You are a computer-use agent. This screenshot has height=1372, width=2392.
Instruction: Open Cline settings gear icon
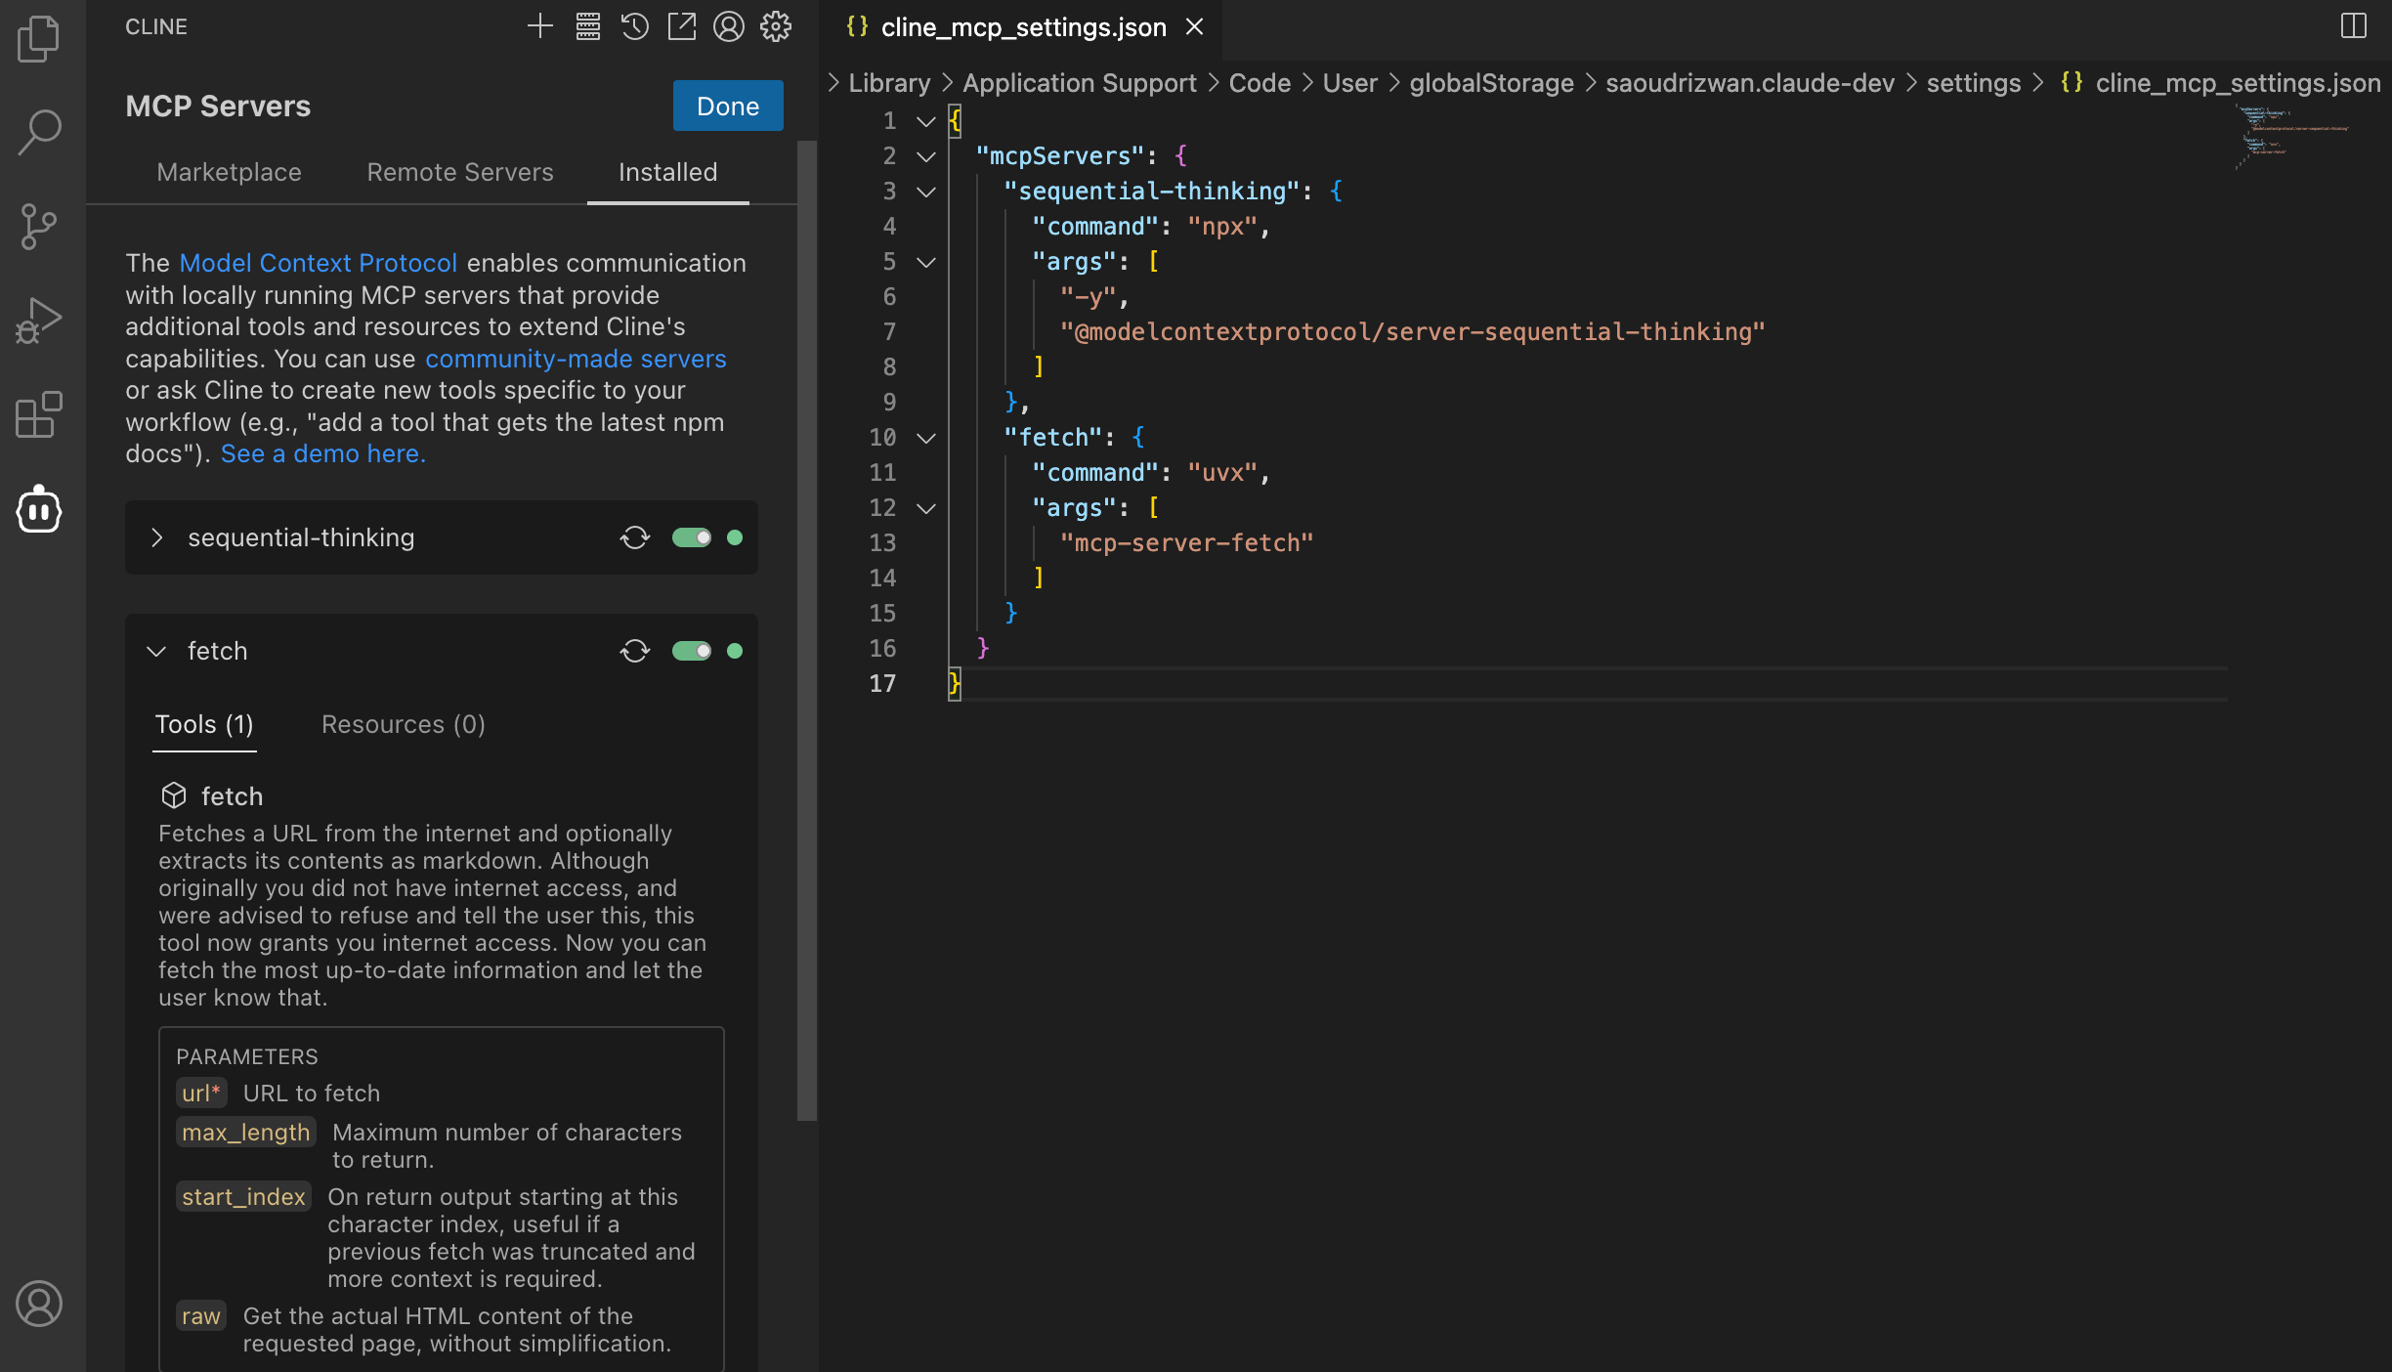point(776,26)
